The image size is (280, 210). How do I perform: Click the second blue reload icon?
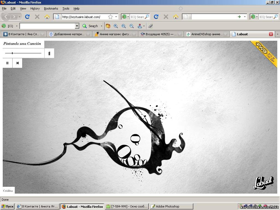click(156, 17)
